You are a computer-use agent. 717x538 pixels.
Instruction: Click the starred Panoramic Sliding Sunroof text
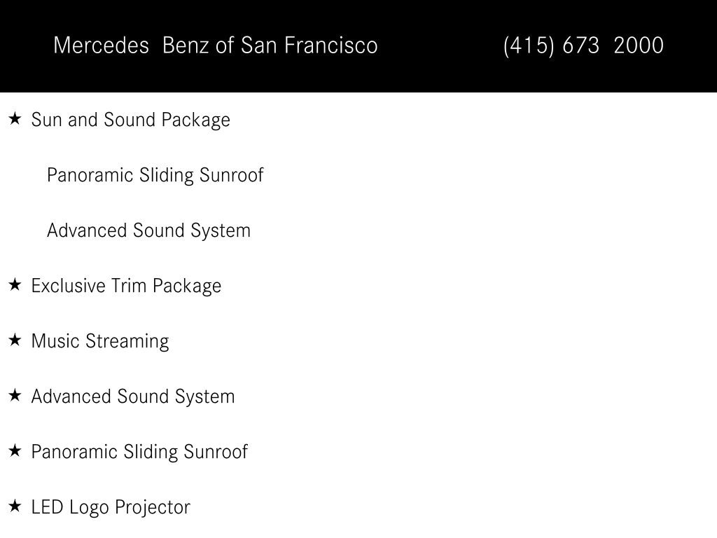click(x=139, y=452)
